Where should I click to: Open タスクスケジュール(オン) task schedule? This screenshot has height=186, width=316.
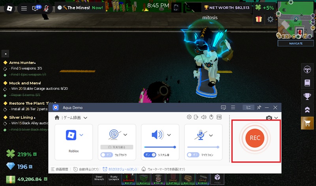(120, 169)
